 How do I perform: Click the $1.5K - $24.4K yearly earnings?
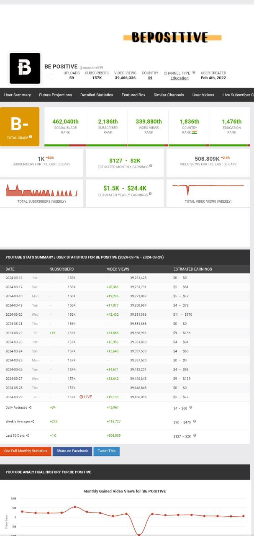pos(125,188)
